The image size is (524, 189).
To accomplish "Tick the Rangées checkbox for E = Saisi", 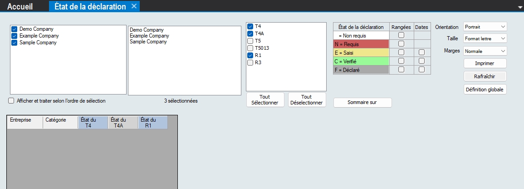I will tap(401, 52).
